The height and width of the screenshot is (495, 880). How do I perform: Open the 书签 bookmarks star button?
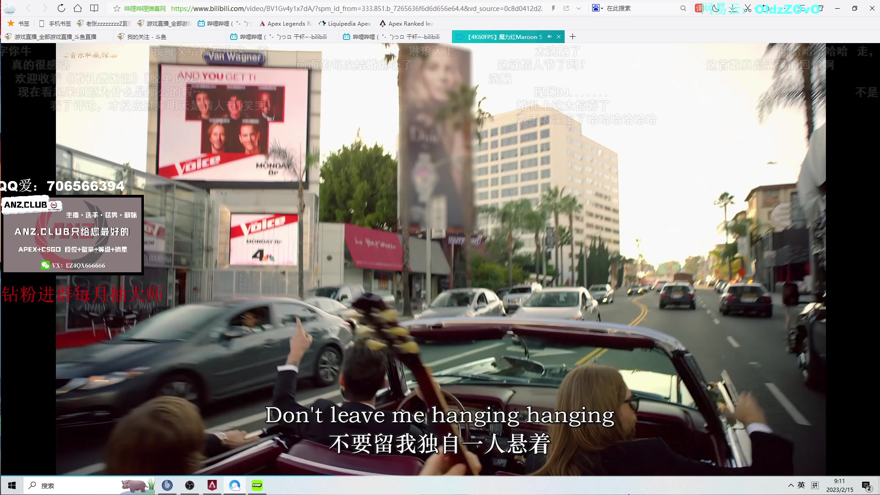[x=18, y=23]
